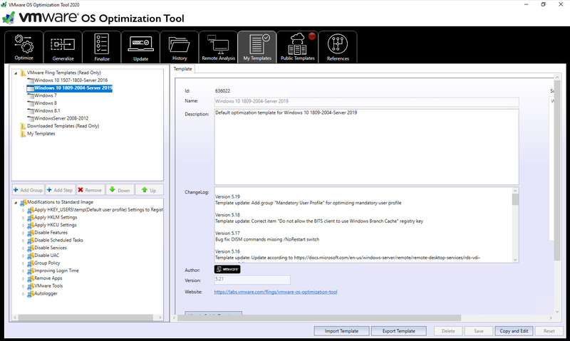Open the Finalize checklist section
This screenshot has width=570, height=341.
101,46
